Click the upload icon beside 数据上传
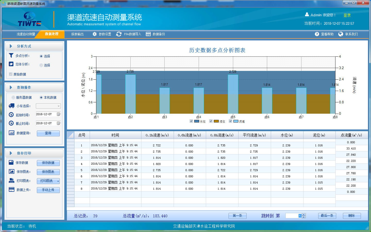371x232 pixels. click(12, 189)
